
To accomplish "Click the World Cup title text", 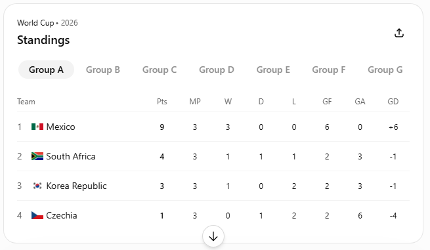I will coord(35,23).
